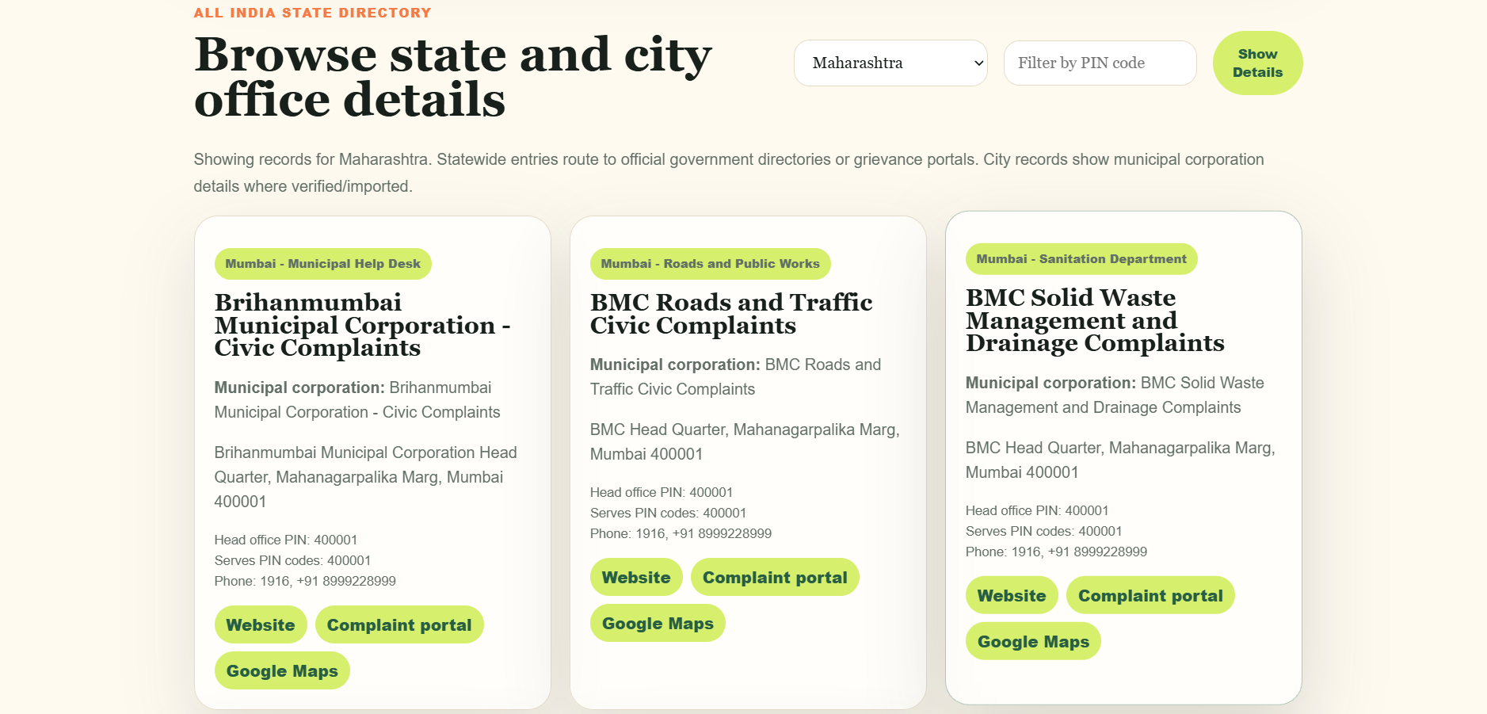Click the address in BMC Solid Waste card
1487x714 pixels.
1120,460
